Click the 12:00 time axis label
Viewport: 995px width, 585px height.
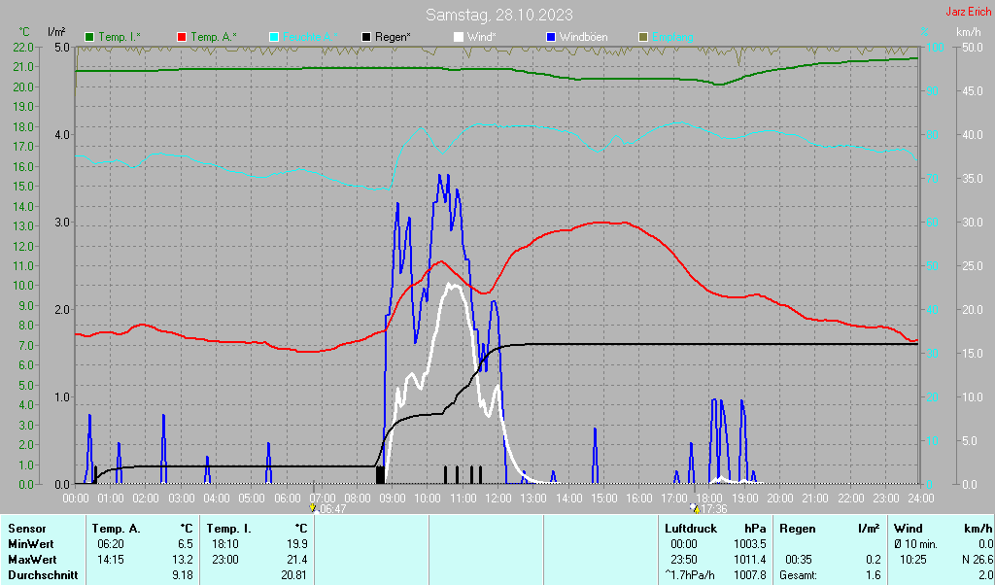[x=497, y=498]
